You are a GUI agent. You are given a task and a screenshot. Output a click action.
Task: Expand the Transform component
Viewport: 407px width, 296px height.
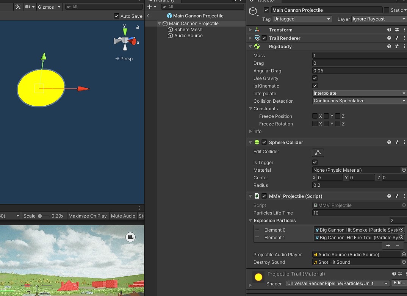coord(250,30)
